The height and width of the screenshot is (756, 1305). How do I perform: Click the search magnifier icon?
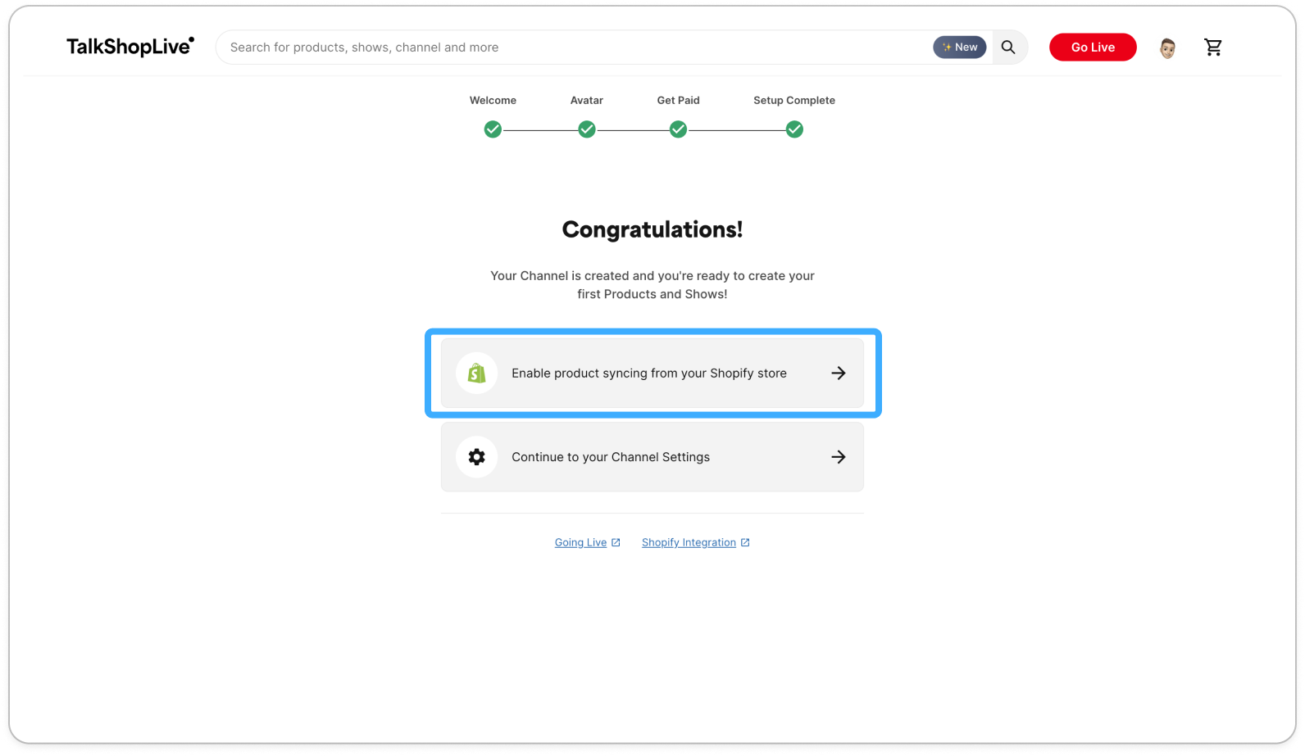(1008, 48)
